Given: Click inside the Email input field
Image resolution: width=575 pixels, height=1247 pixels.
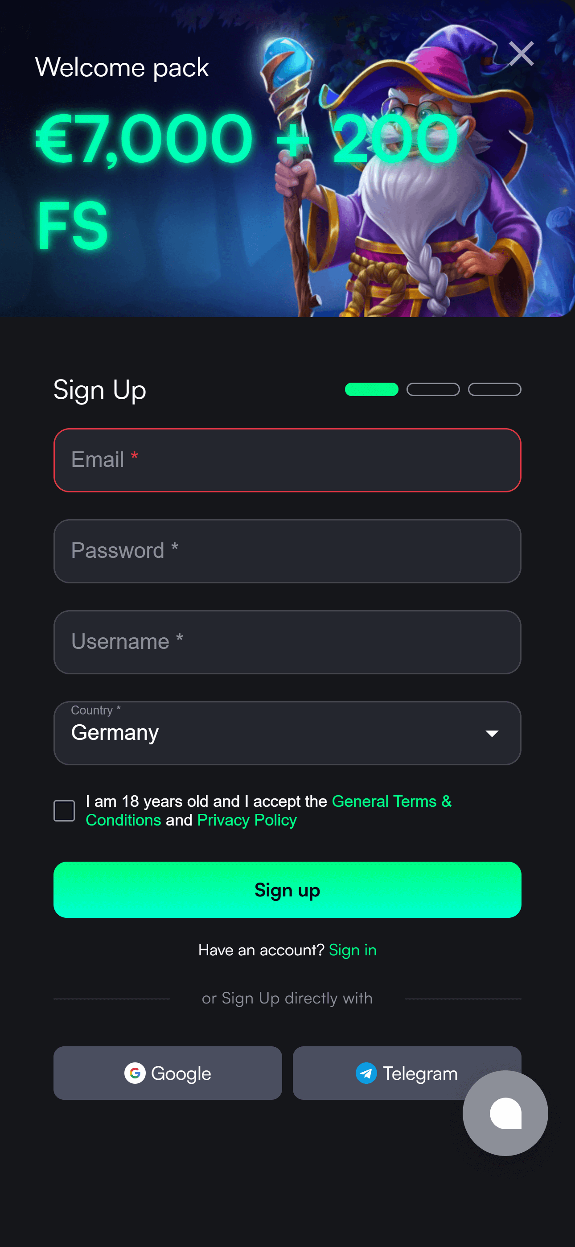Looking at the screenshot, I should (287, 460).
